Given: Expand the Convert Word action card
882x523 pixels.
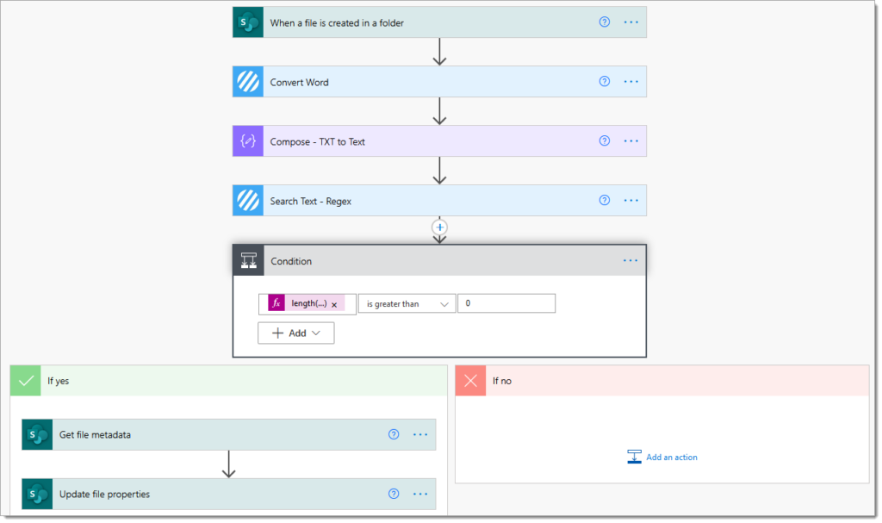Looking at the screenshot, I should click(x=439, y=82).
